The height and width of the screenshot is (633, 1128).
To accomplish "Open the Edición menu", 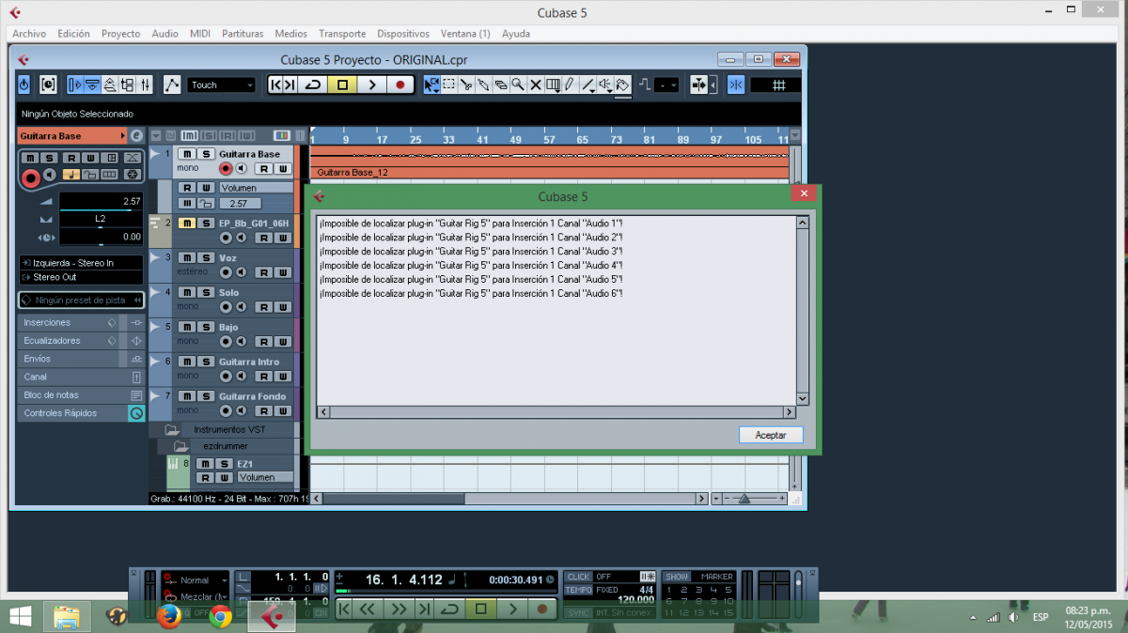I will (74, 34).
